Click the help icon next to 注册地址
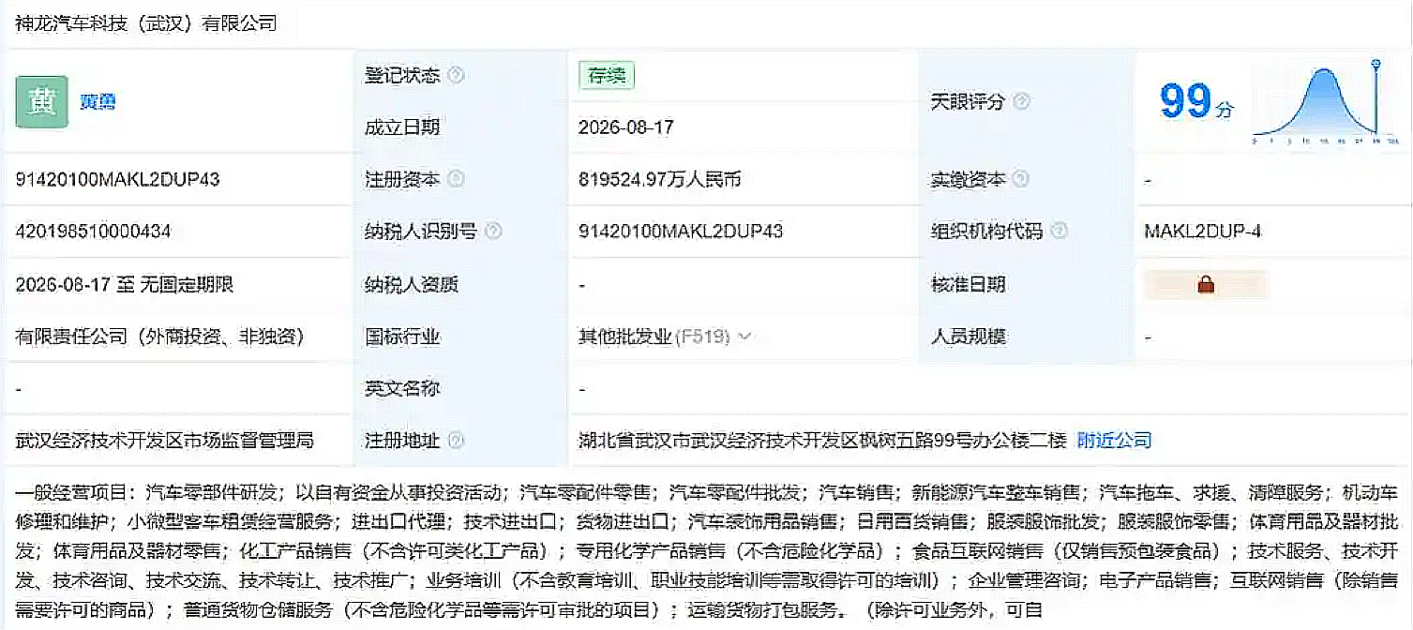This screenshot has height=630, width=1413. 457,440
